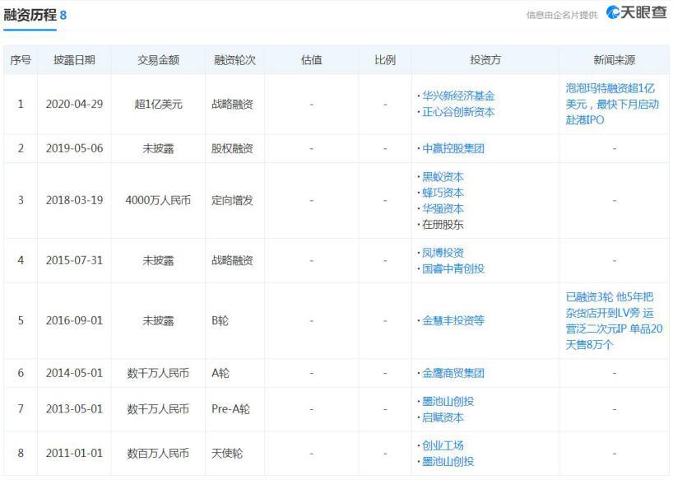Open investor 创业工场
673x480 pixels.
[443, 445]
